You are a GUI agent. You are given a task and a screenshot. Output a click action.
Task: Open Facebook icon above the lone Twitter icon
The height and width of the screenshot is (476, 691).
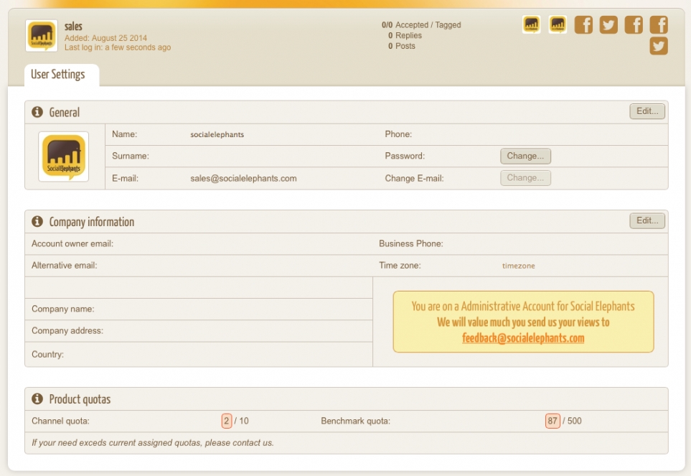tap(659, 24)
